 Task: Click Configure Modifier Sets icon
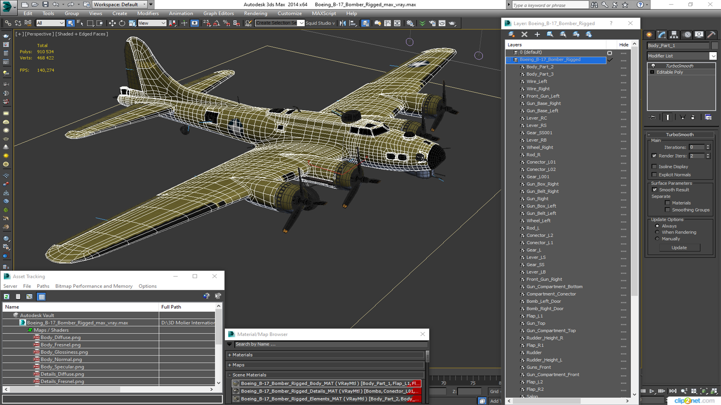point(708,117)
